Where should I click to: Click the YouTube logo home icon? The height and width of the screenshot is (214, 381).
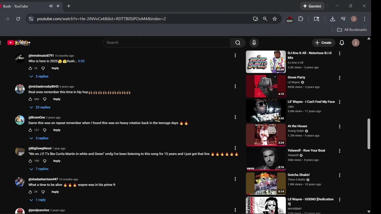click(x=19, y=43)
